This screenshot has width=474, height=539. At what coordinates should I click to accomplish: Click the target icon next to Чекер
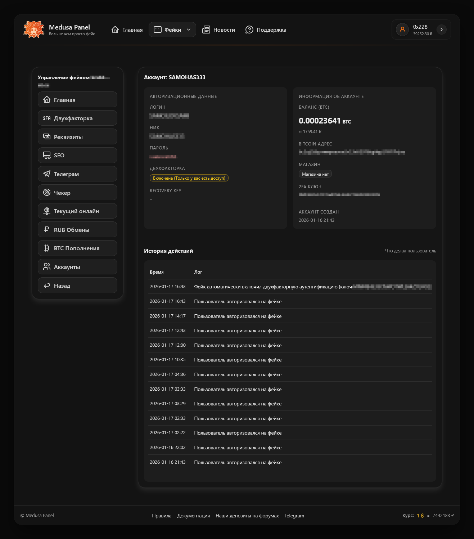tap(47, 193)
